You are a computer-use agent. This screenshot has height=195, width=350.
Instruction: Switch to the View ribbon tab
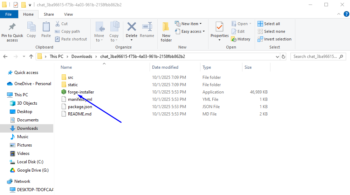(68, 14)
